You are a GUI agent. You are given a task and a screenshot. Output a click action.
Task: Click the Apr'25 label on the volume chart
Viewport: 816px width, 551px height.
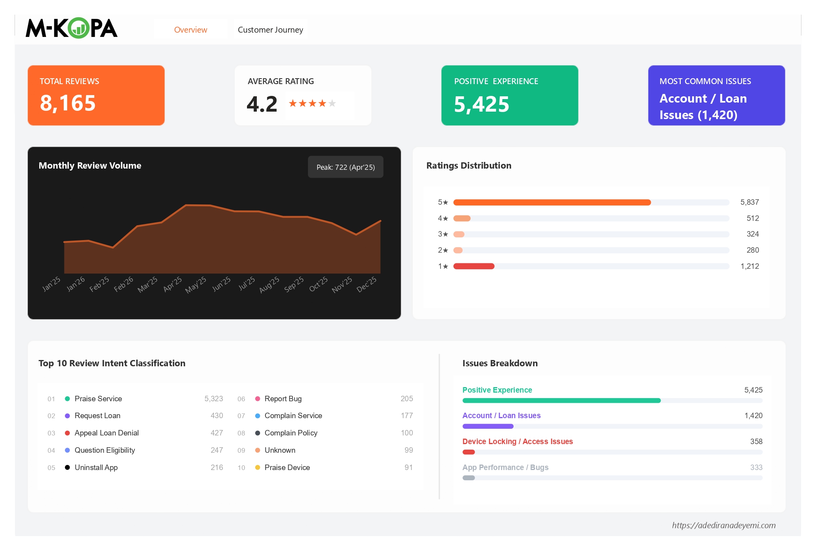pyautogui.click(x=172, y=285)
